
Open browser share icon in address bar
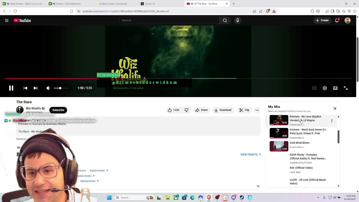click(261, 11)
